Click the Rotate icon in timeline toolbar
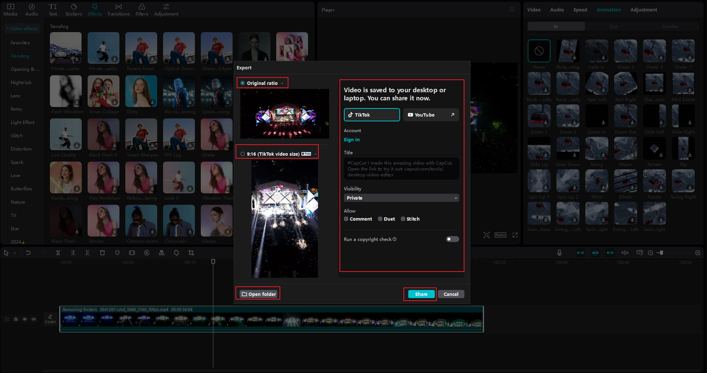The image size is (707, 373). [176, 253]
